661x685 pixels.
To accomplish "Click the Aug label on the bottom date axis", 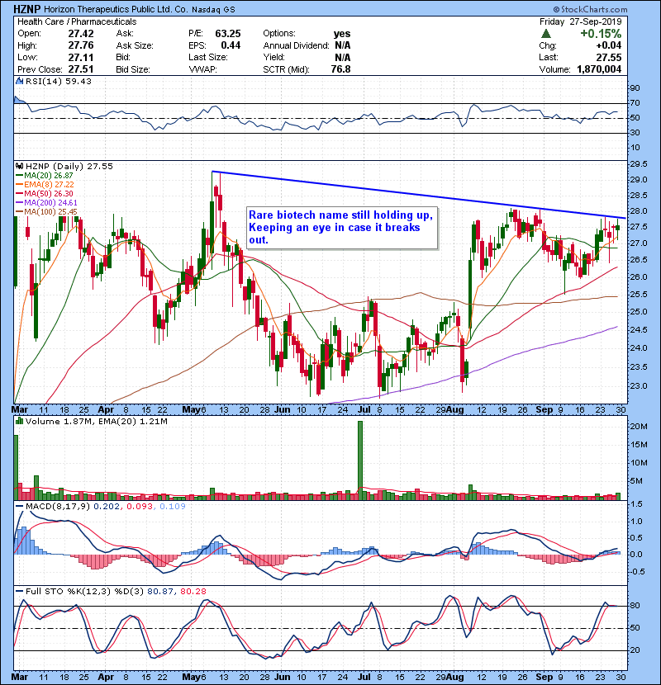I will (447, 408).
